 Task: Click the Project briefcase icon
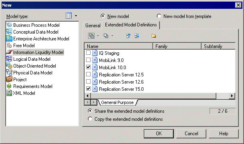coord(9,79)
